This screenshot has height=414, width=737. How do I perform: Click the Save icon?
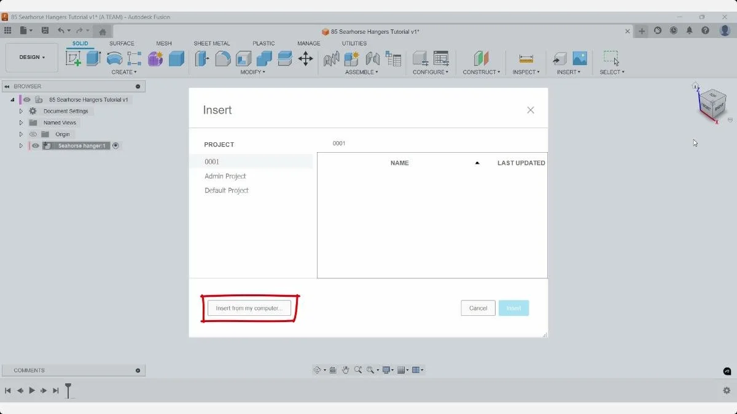pos(45,30)
